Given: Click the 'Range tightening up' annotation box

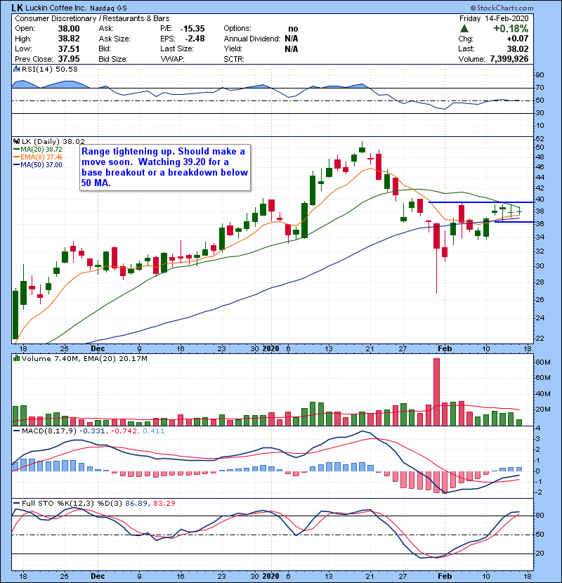Looking at the screenshot, I should pos(165,167).
